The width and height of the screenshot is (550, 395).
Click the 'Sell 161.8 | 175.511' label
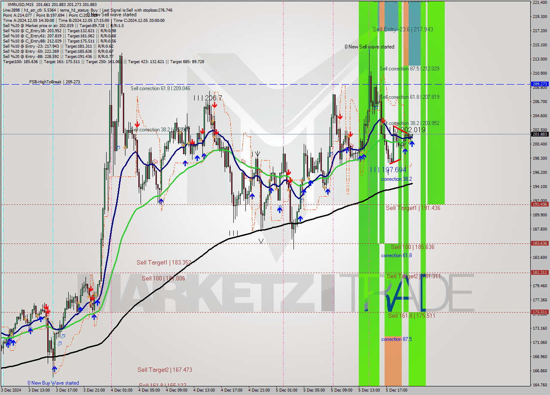coord(412,315)
